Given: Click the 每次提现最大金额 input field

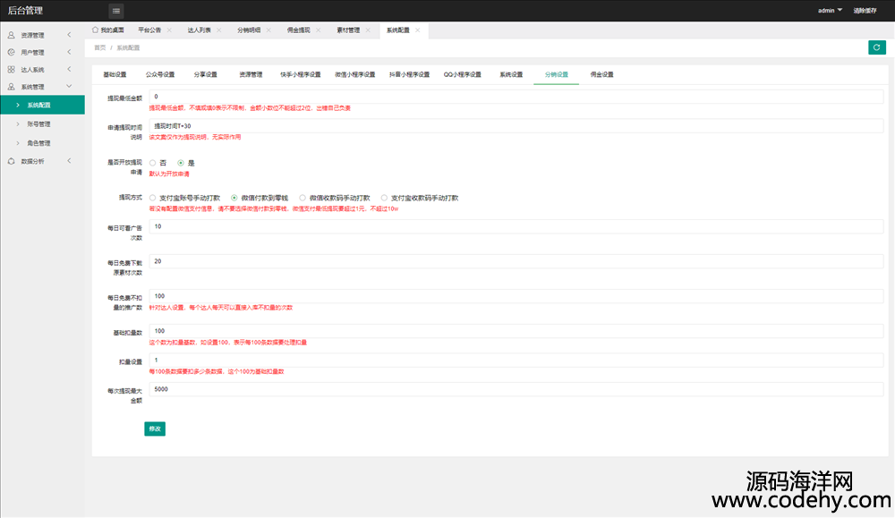Looking at the screenshot, I should pyautogui.click(x=516, y=389).
